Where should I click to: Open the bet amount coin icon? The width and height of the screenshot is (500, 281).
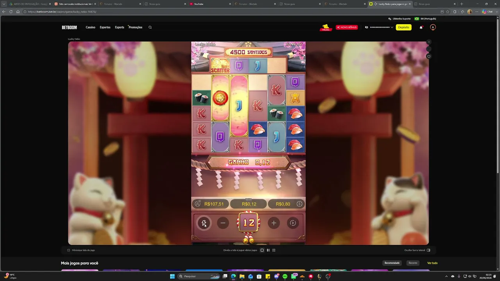pos(300,204)
